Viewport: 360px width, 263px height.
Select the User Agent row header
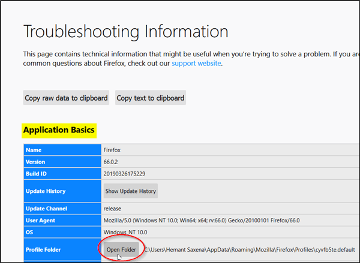click(x=61, y=220)
